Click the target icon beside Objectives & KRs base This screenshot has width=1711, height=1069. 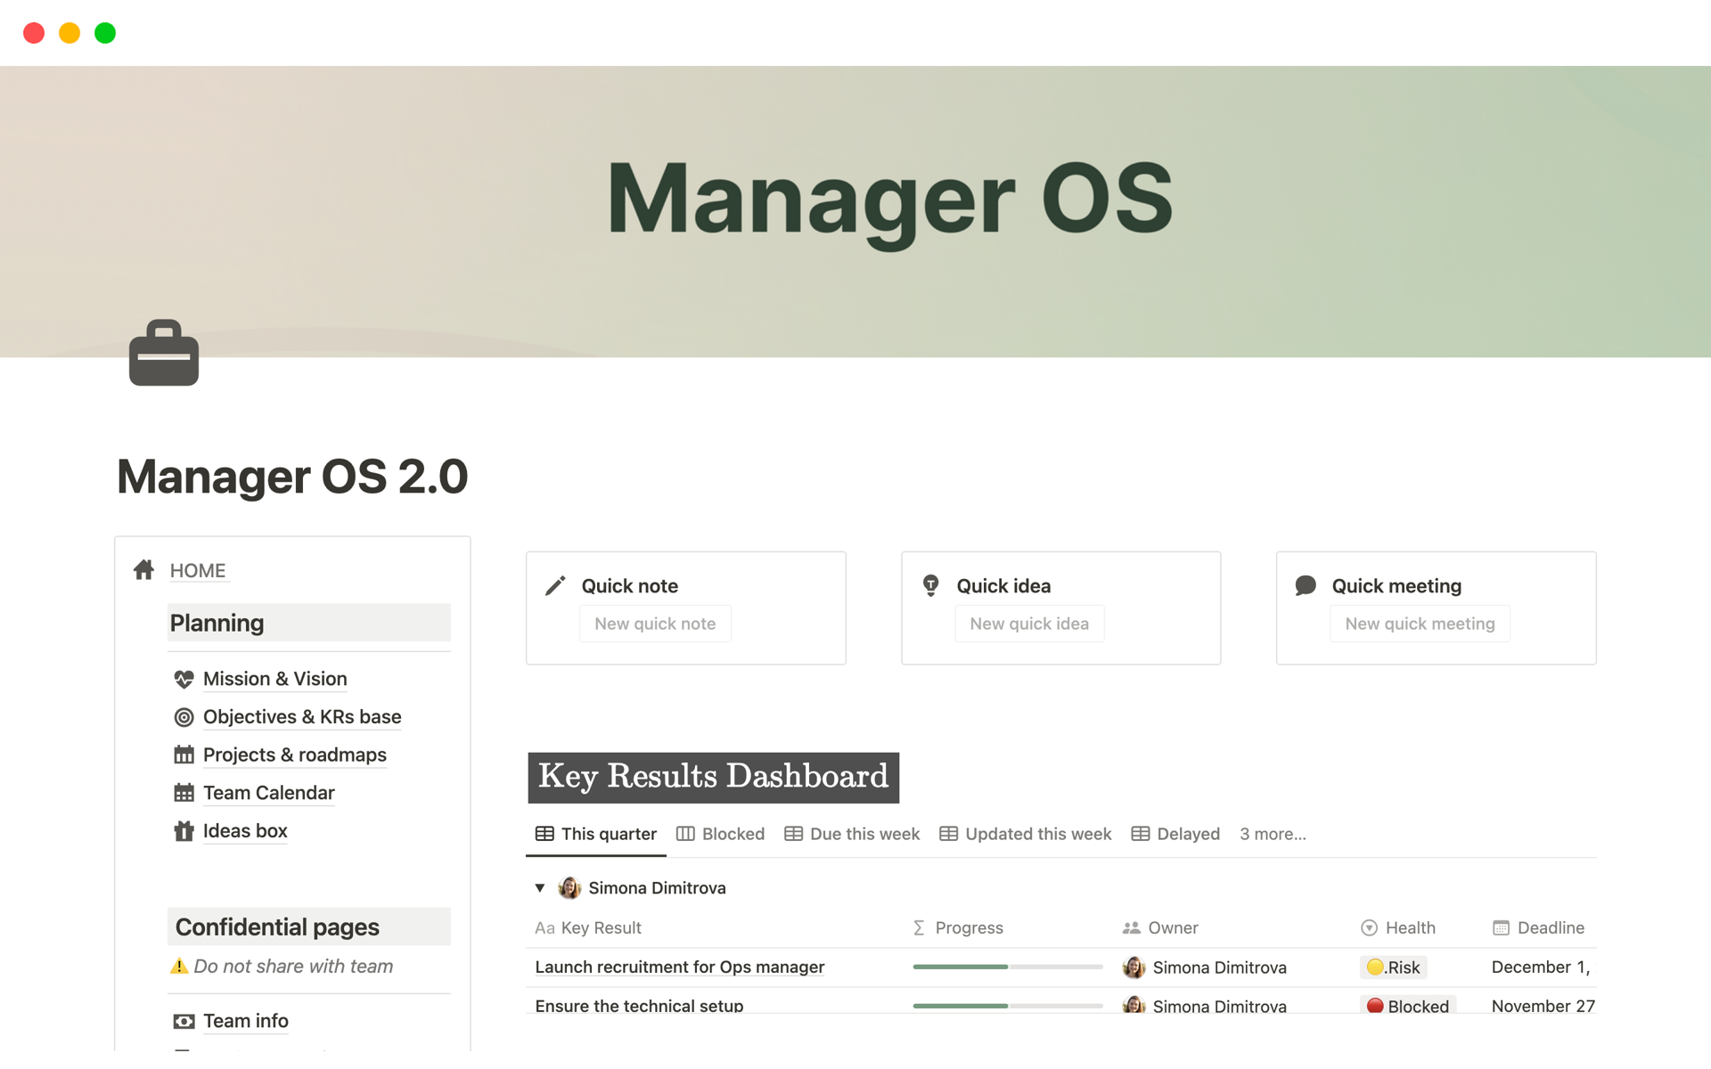(x=184, y=717)
